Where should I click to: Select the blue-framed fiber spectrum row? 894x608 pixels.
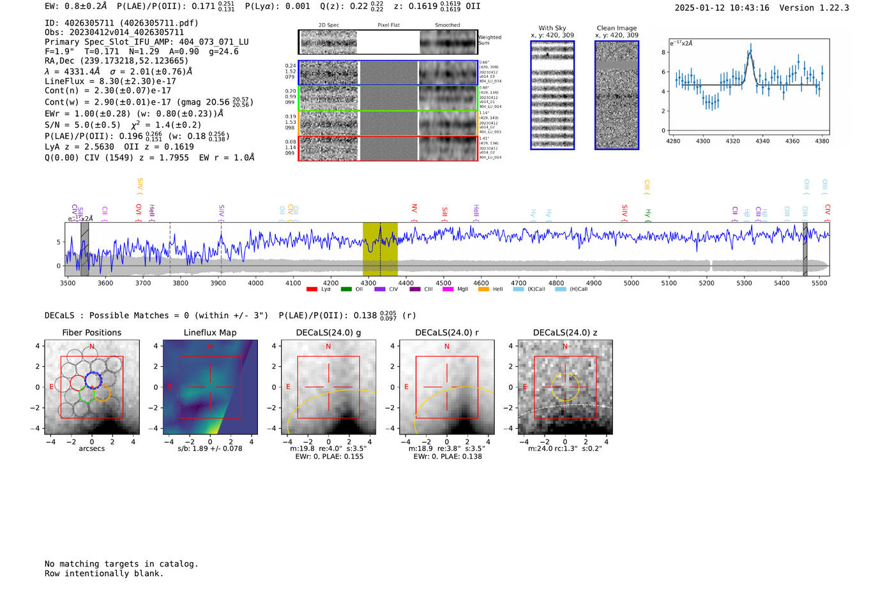point(388,73)
